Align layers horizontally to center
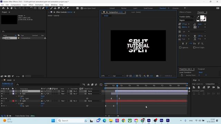The height and width of the screenshot is (124, 221). (199, 87)
